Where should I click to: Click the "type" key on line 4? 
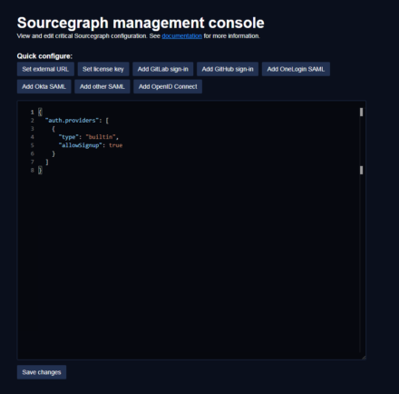click(x=69, y=137)
